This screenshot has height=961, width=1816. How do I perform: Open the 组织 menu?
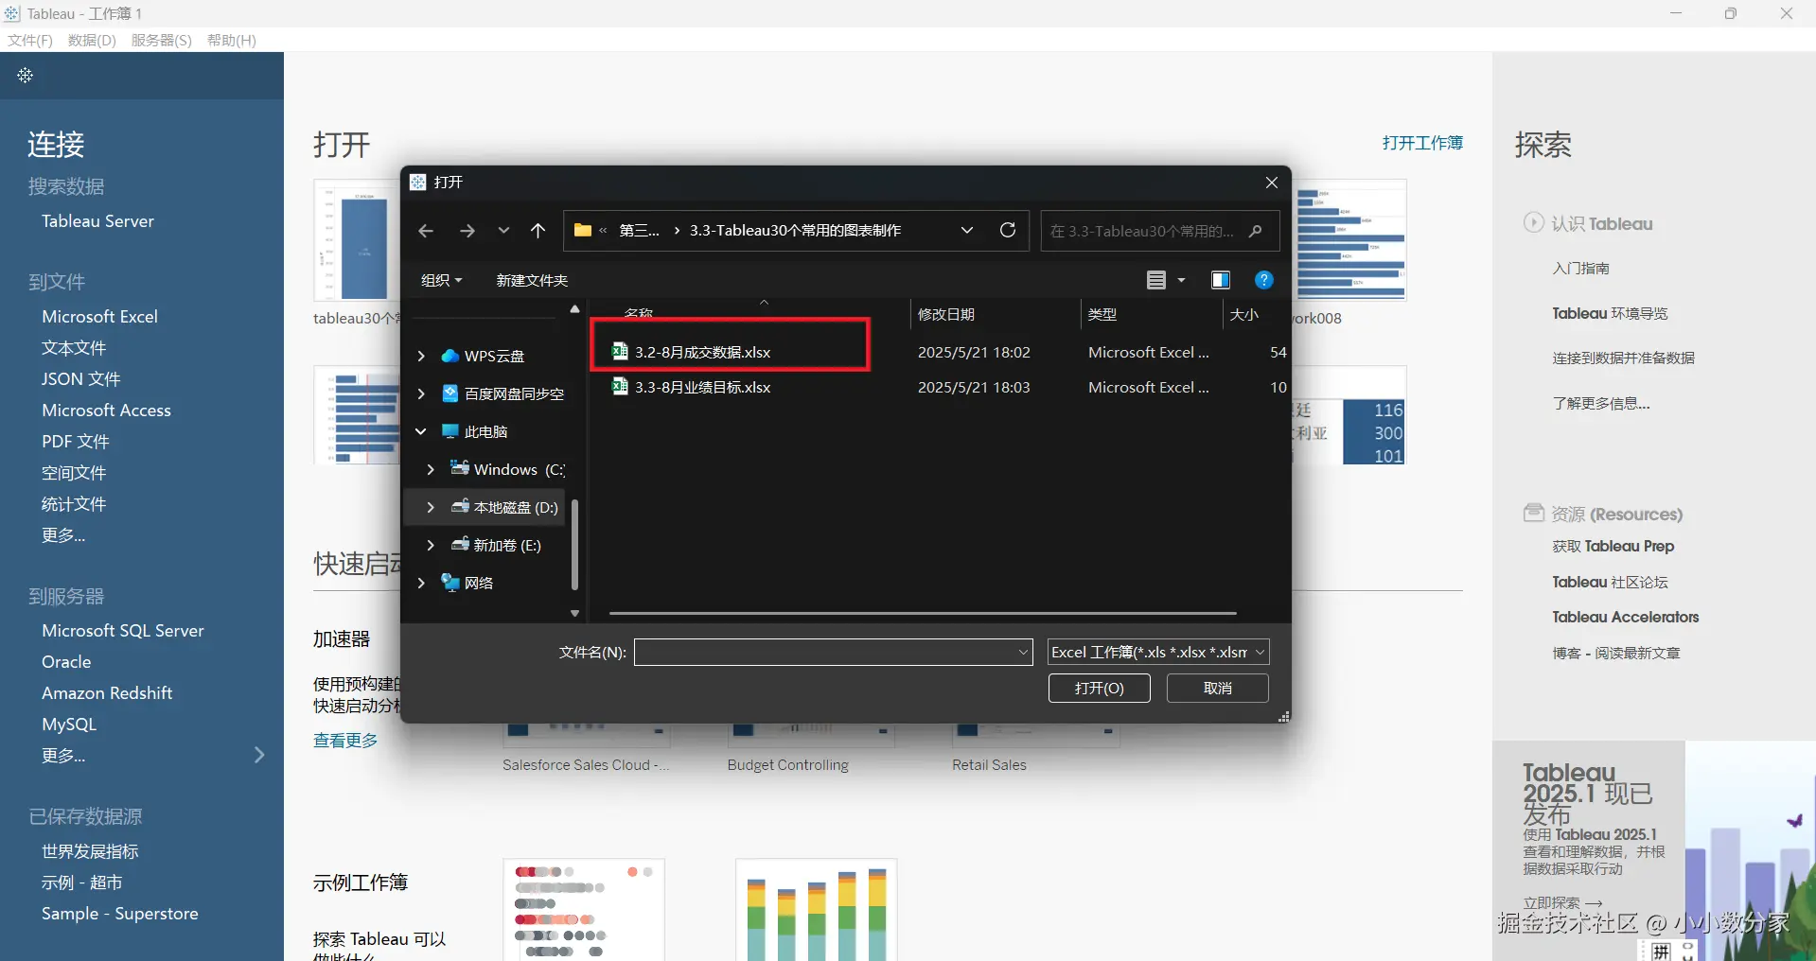(x=441, y=280)
